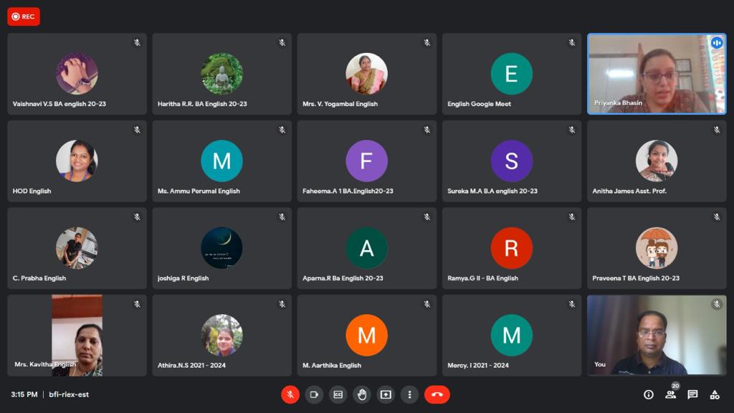Click joshiga R muted mic icon

282,217
